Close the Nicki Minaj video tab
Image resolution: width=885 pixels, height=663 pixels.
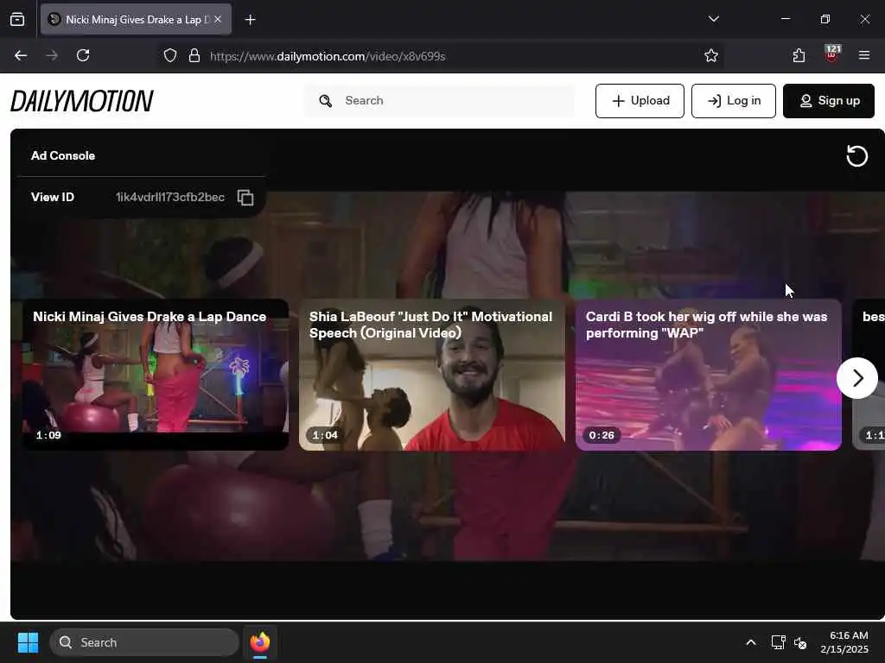pyautogui.click(x=218, y=19)
